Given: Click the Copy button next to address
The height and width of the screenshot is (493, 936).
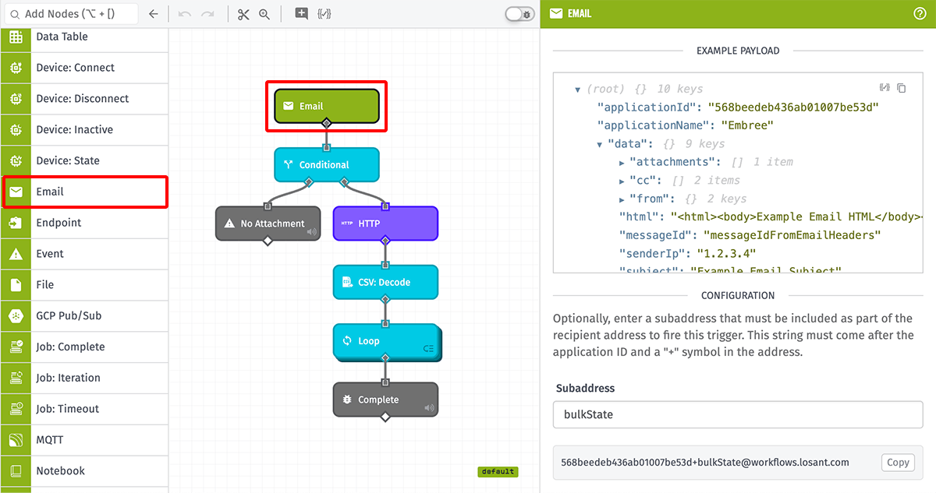Looking at the screenshot, I should (x=898, y=462).
